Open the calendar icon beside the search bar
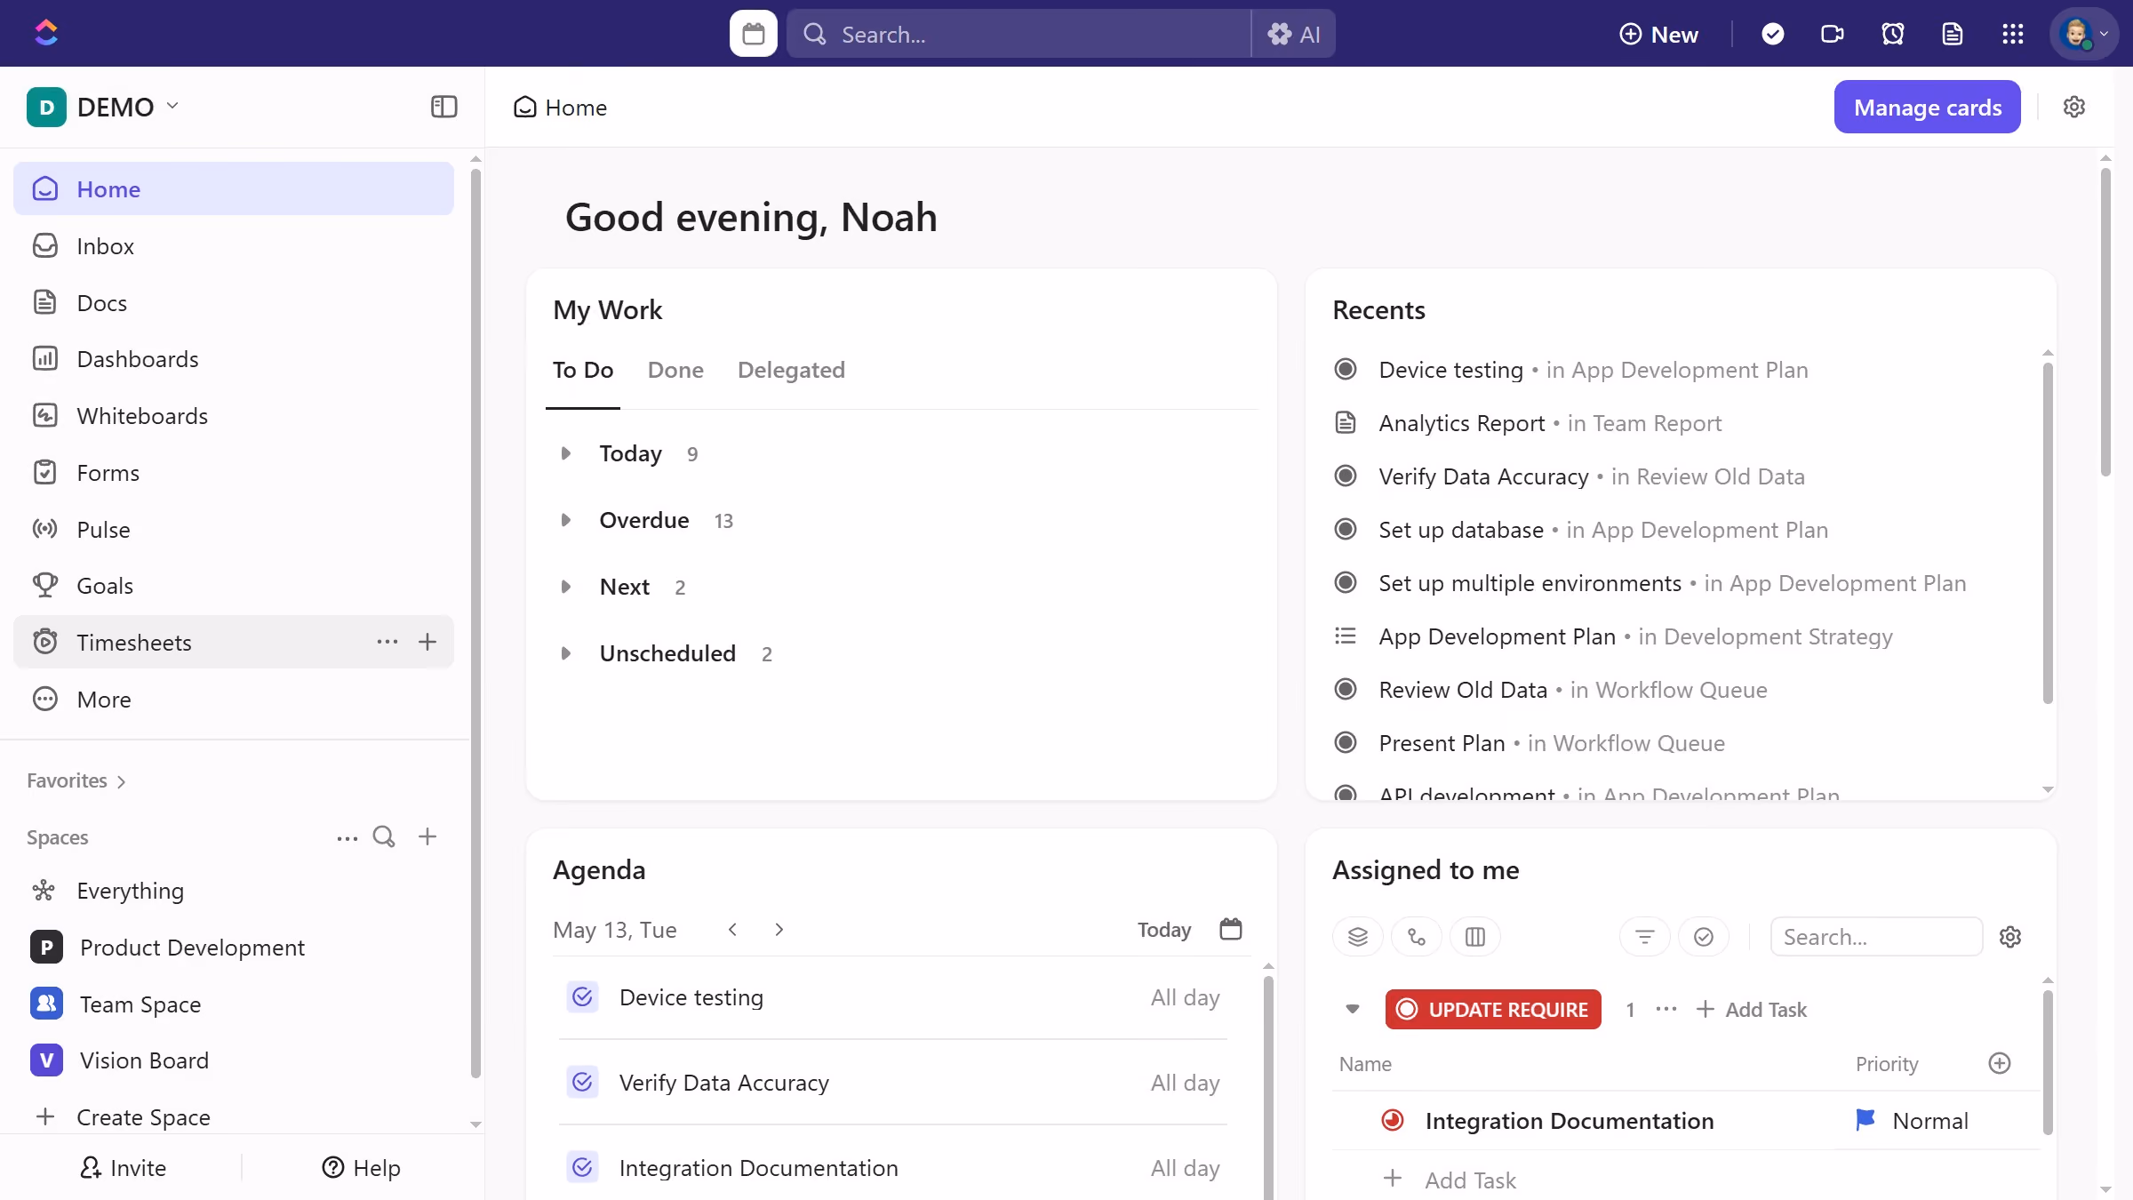 [x=753, y=34]
